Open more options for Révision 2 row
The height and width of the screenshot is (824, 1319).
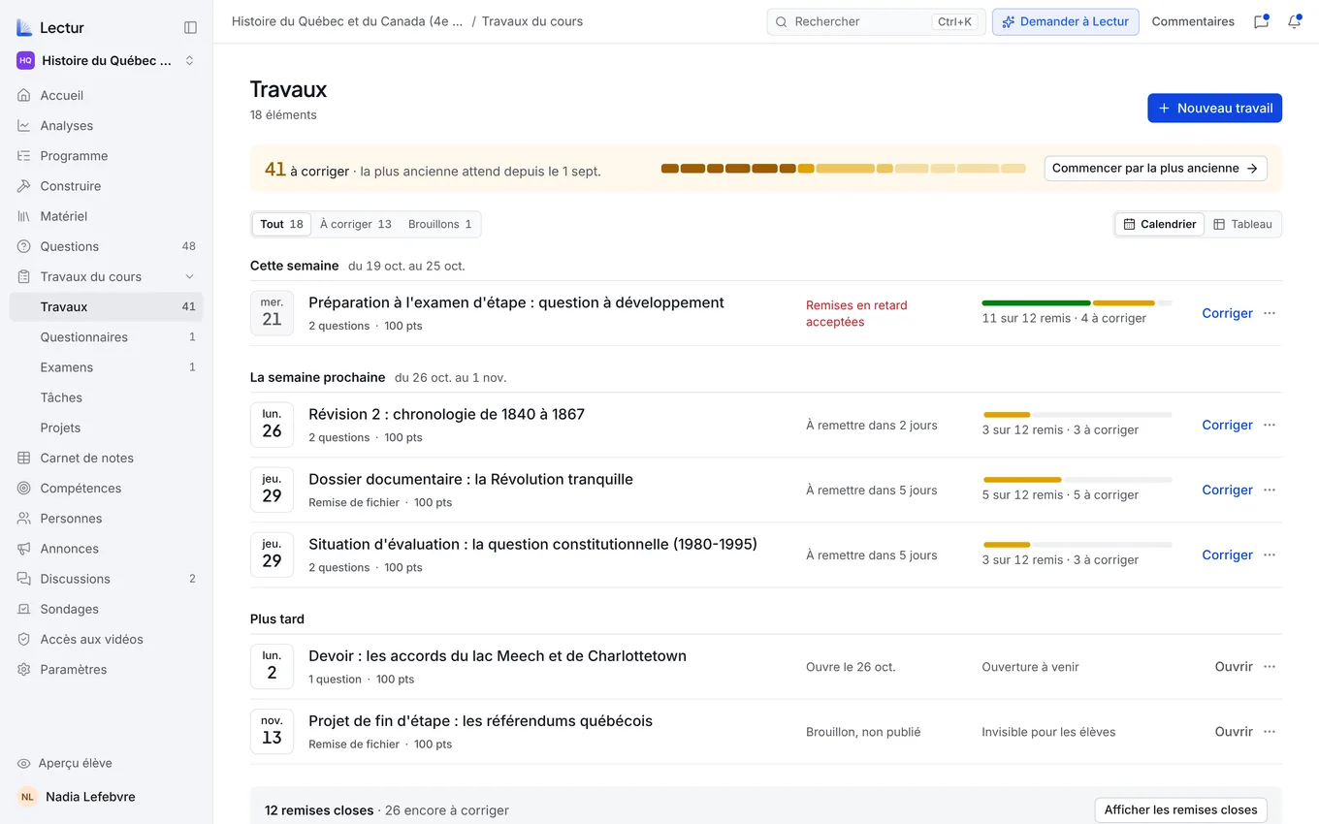1270,425
